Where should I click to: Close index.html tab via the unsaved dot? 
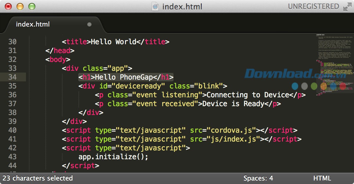89,24
